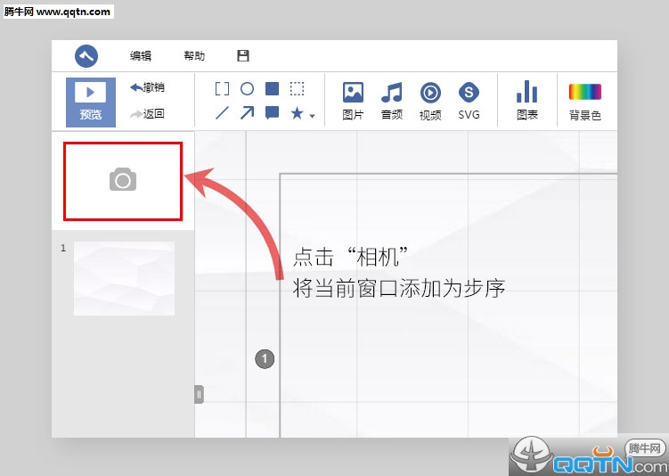Click 撤销 undo button
This screenshot has width=669, height=476.
click(147, 87)
